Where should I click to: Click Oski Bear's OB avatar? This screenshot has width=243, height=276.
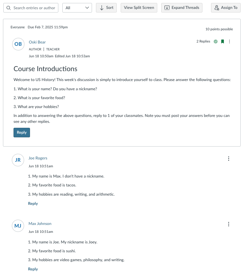tap(18, 44)
